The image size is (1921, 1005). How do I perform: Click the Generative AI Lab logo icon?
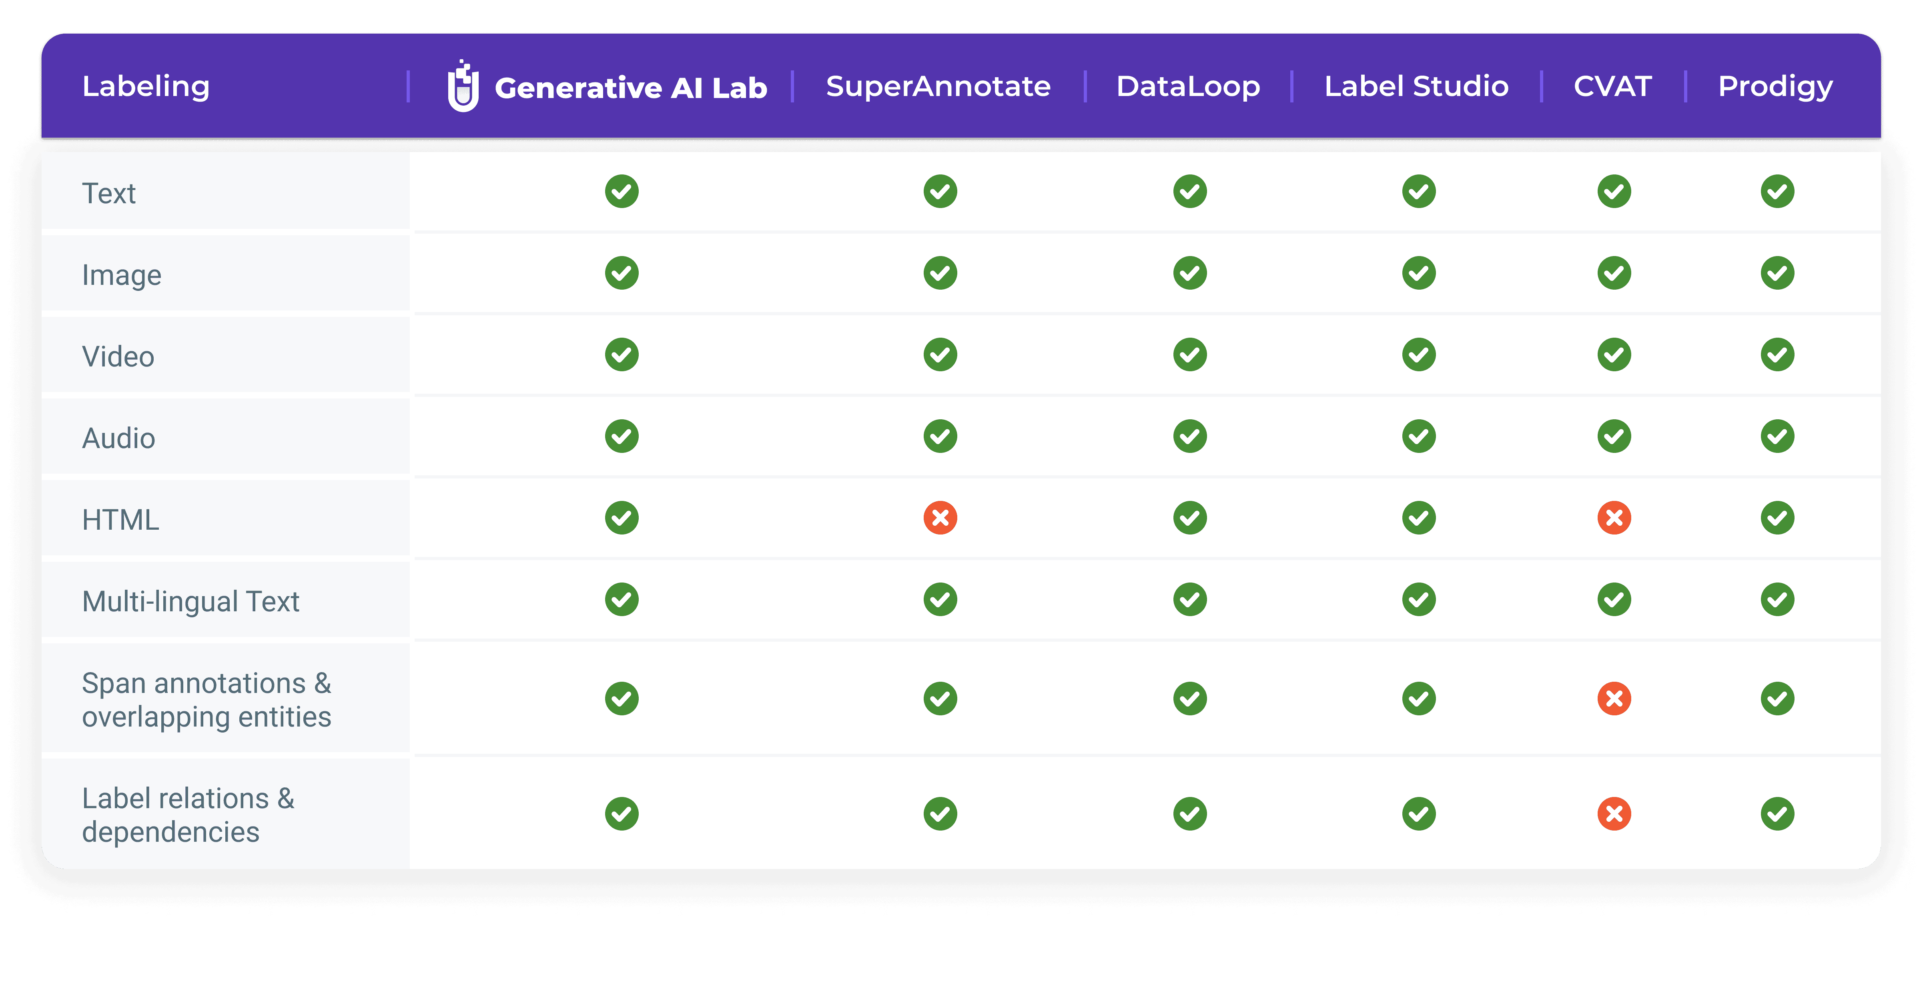[463, 86]
